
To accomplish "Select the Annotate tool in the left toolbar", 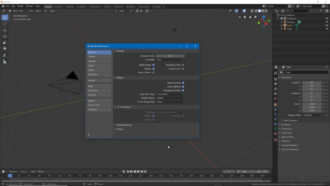I will click(5, 55).
